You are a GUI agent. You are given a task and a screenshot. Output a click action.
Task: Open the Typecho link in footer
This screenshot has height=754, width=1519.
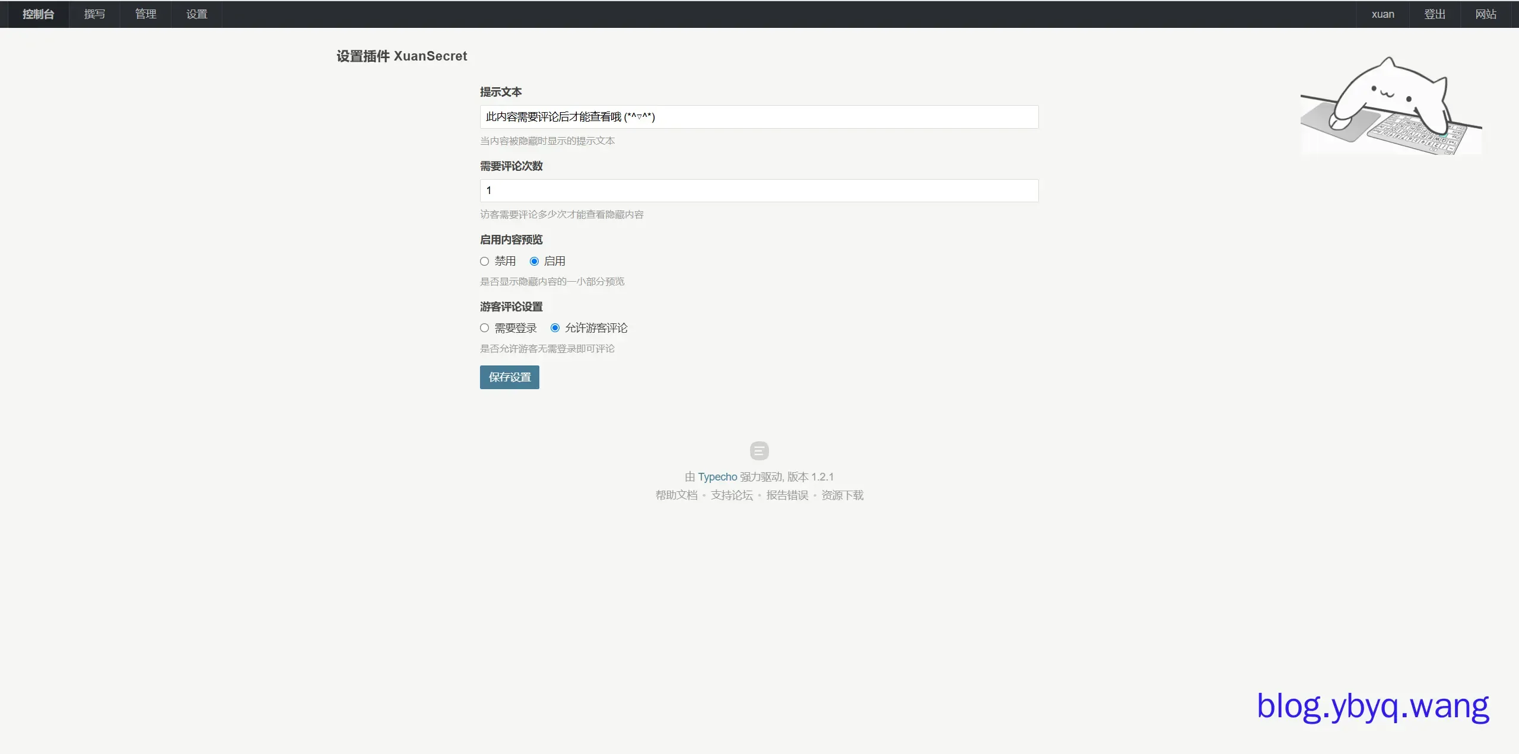pyautogui.click(x=717, y=477)
